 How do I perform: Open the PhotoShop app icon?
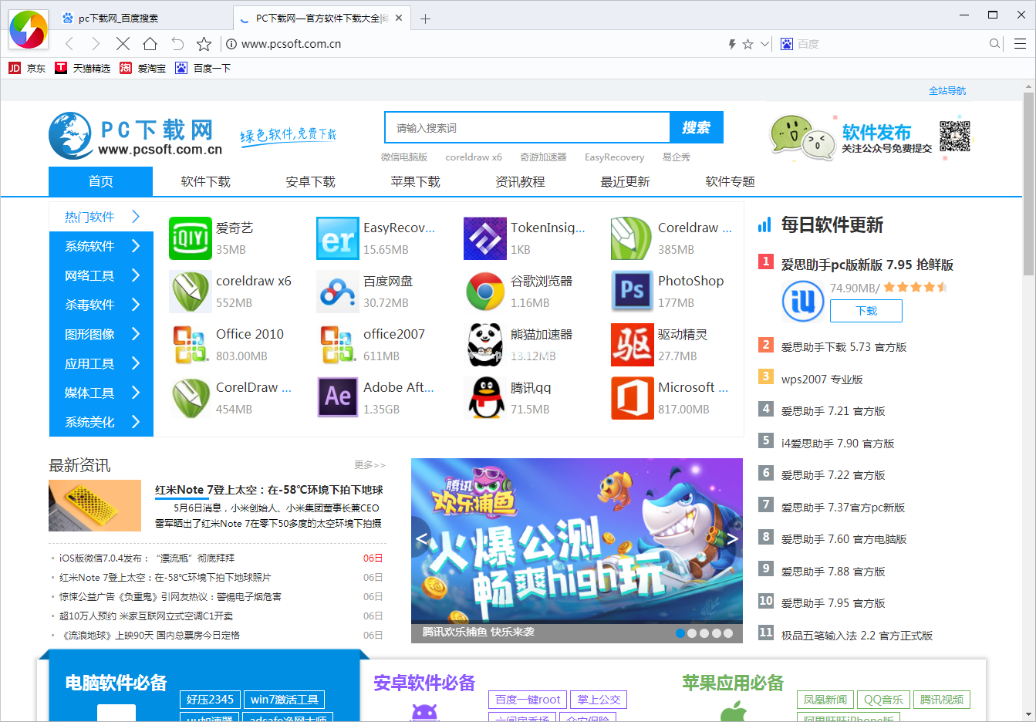pyautogui.click(x=632, y=292)
